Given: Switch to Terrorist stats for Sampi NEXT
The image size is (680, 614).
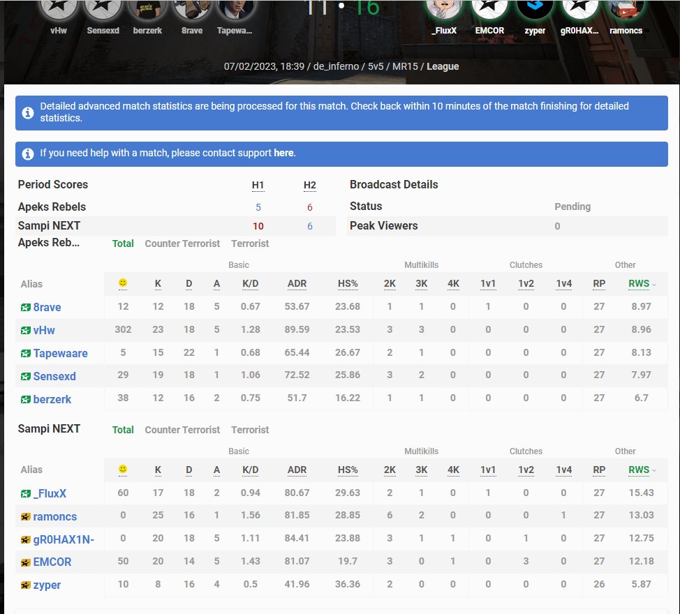Looking at the screenshot, I should (249, 430).
